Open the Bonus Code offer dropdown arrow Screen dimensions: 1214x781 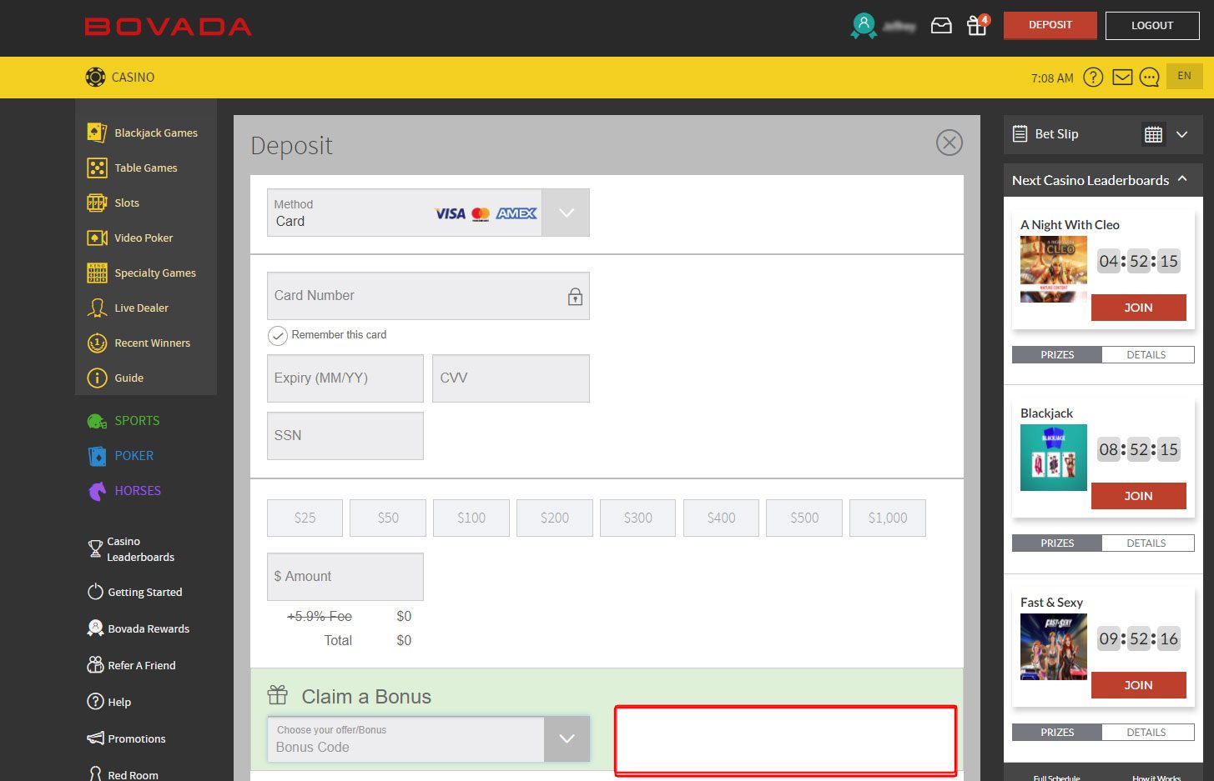coord(567,738)
